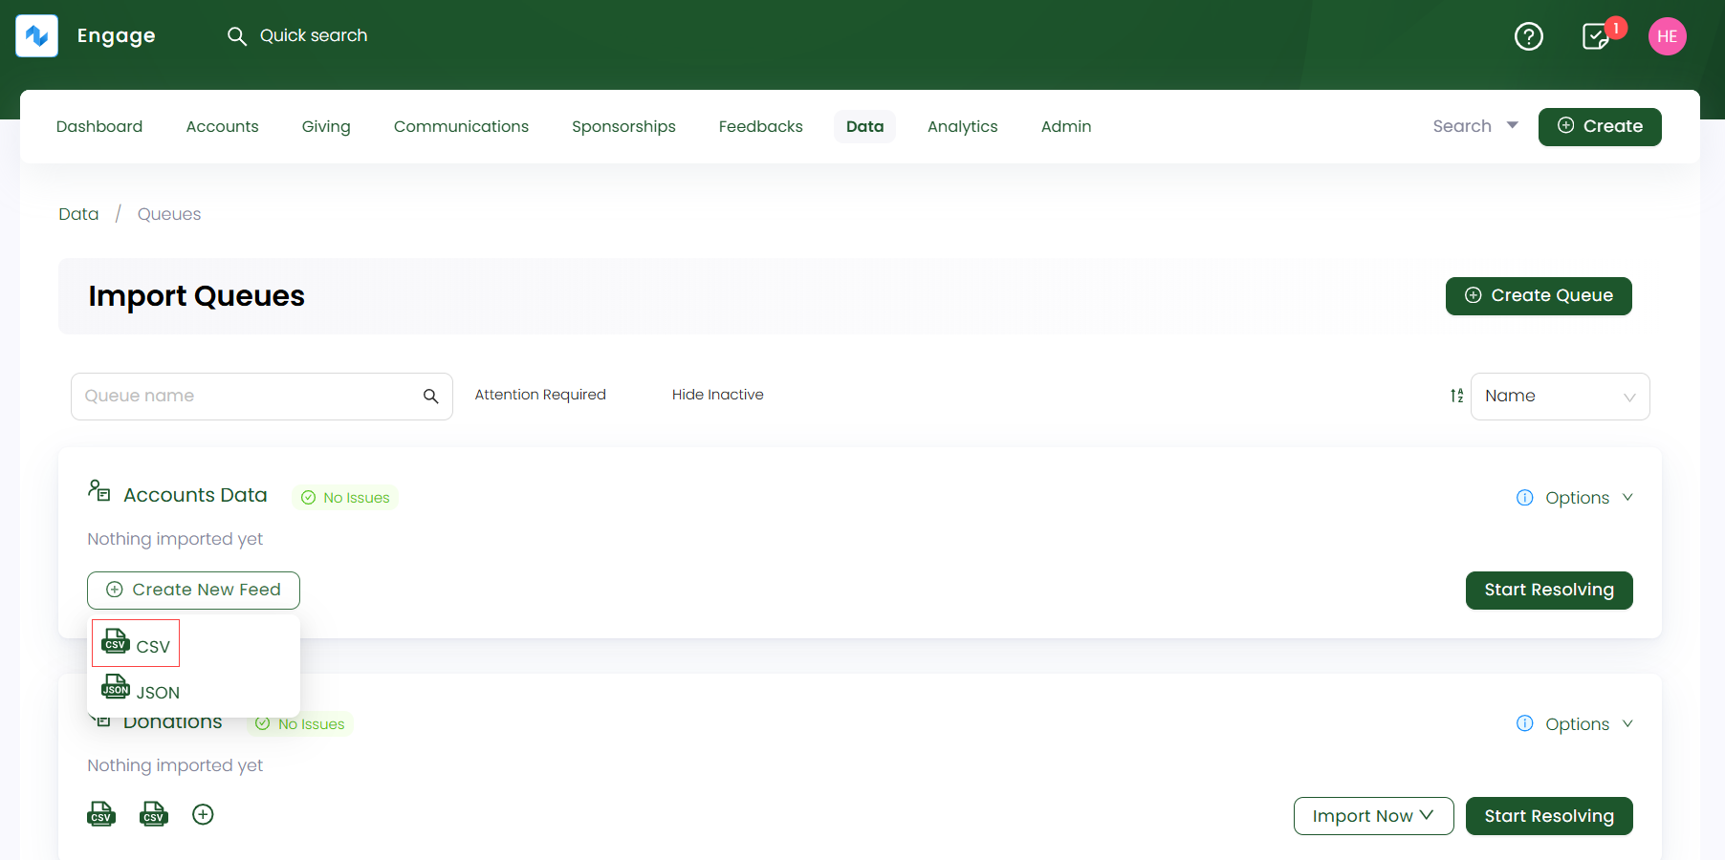The height and width of the screenshot is (860, 1725).
Task: Choose JSON from the new feed menu
Action: [x=141, y=689]
